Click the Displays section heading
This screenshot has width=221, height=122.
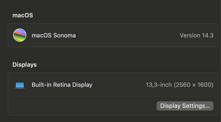pos(25,65)
